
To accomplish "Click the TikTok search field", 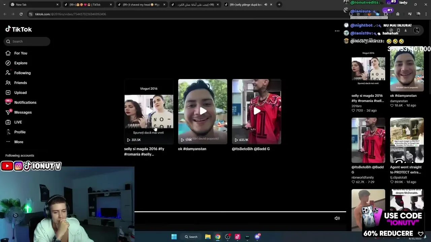I will (27, 41).
